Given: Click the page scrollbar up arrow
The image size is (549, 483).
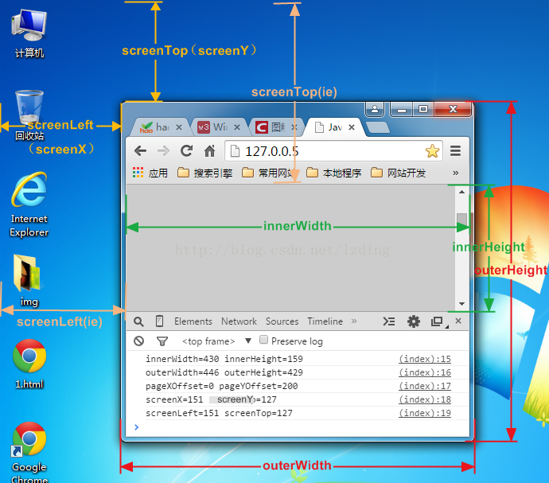Looking at the screenshot, I should pyautogui.click(x=461, y=192).
